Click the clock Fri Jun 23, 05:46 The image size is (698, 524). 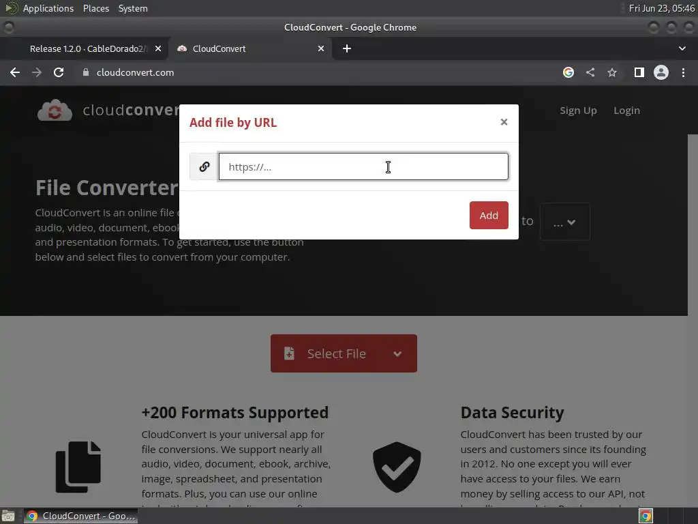tap(661, 8)
